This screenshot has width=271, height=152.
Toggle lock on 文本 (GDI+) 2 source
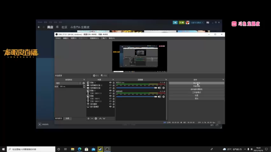tap(113, 101)
